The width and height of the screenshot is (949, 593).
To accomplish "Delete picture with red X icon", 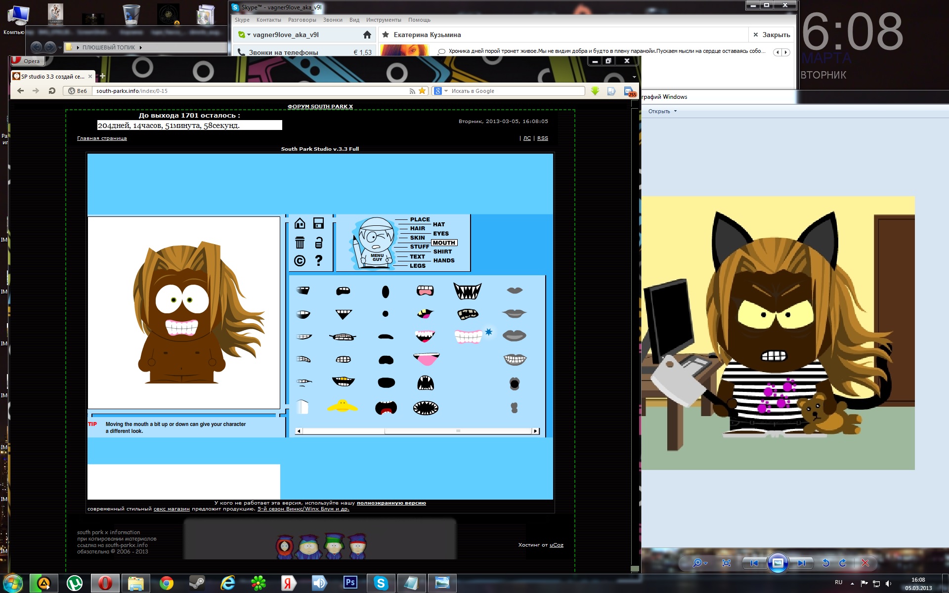I will click(x=865, y=563).
